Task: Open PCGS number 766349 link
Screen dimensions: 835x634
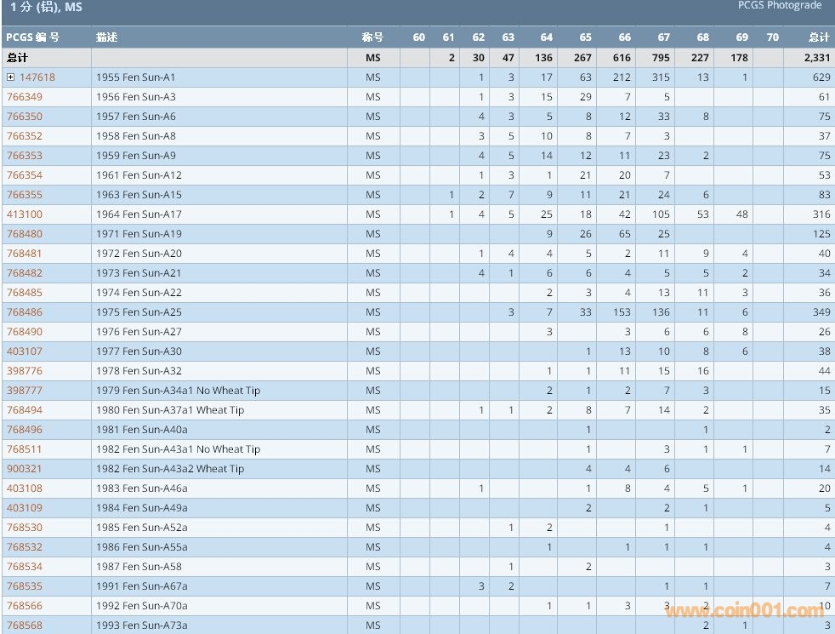Action: 25,97
